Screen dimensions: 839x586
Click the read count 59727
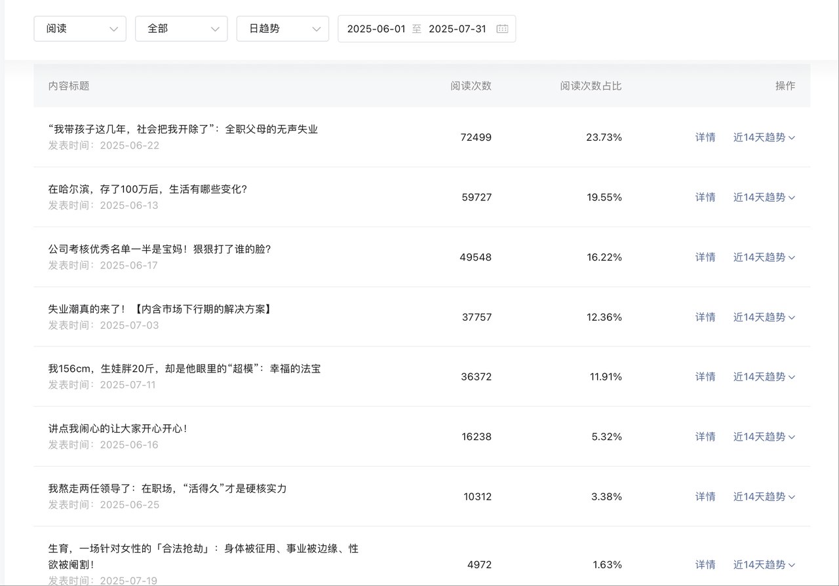pos(477,197)
